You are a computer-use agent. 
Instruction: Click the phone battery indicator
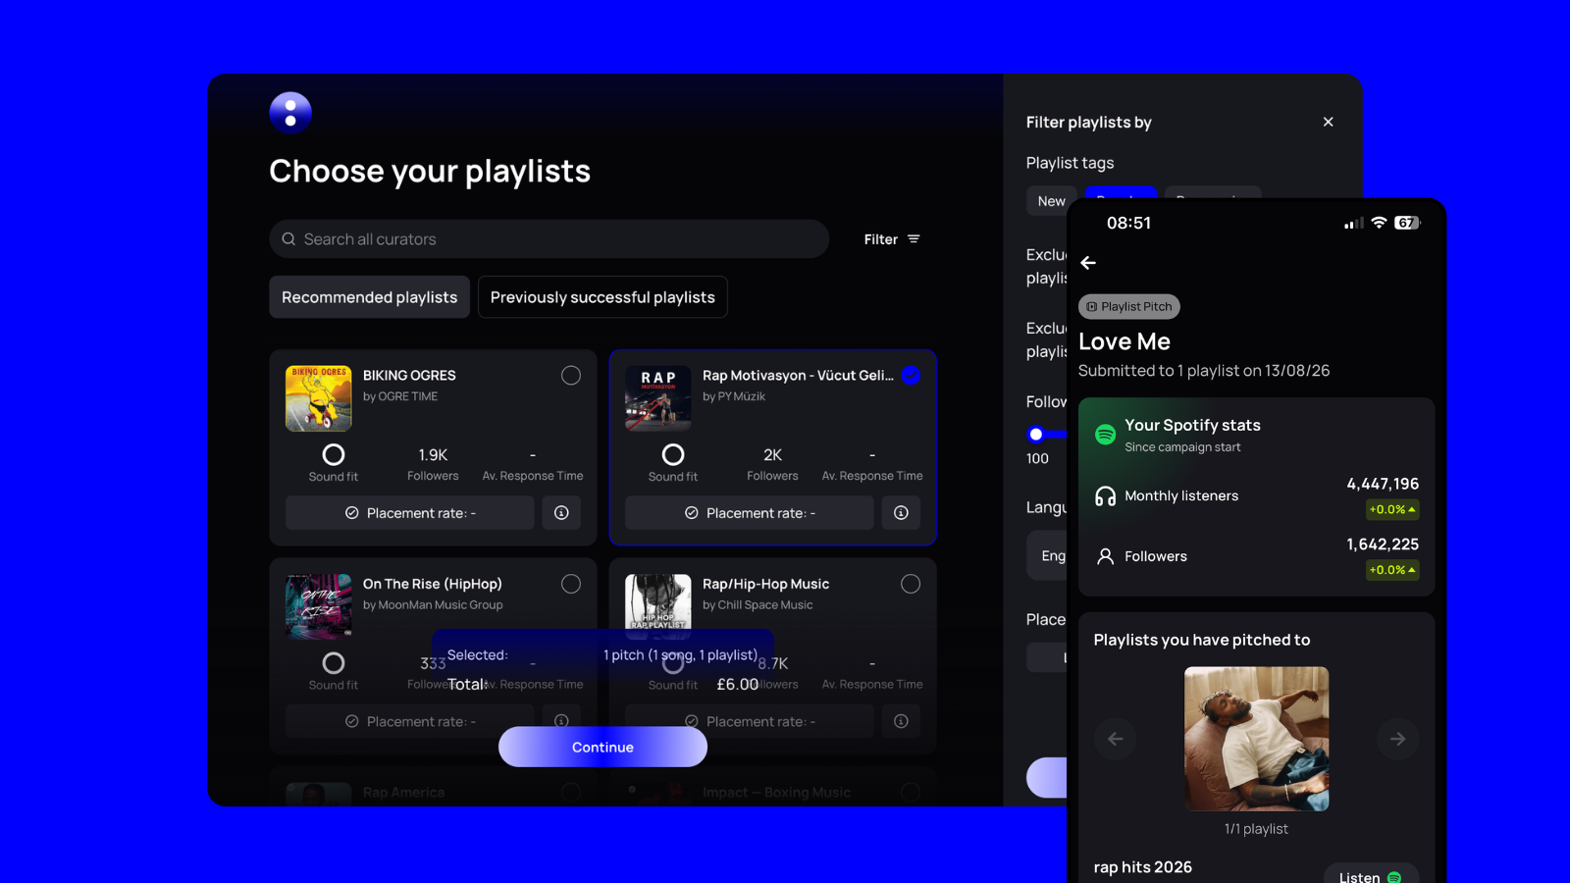(x=1407, y=223)
